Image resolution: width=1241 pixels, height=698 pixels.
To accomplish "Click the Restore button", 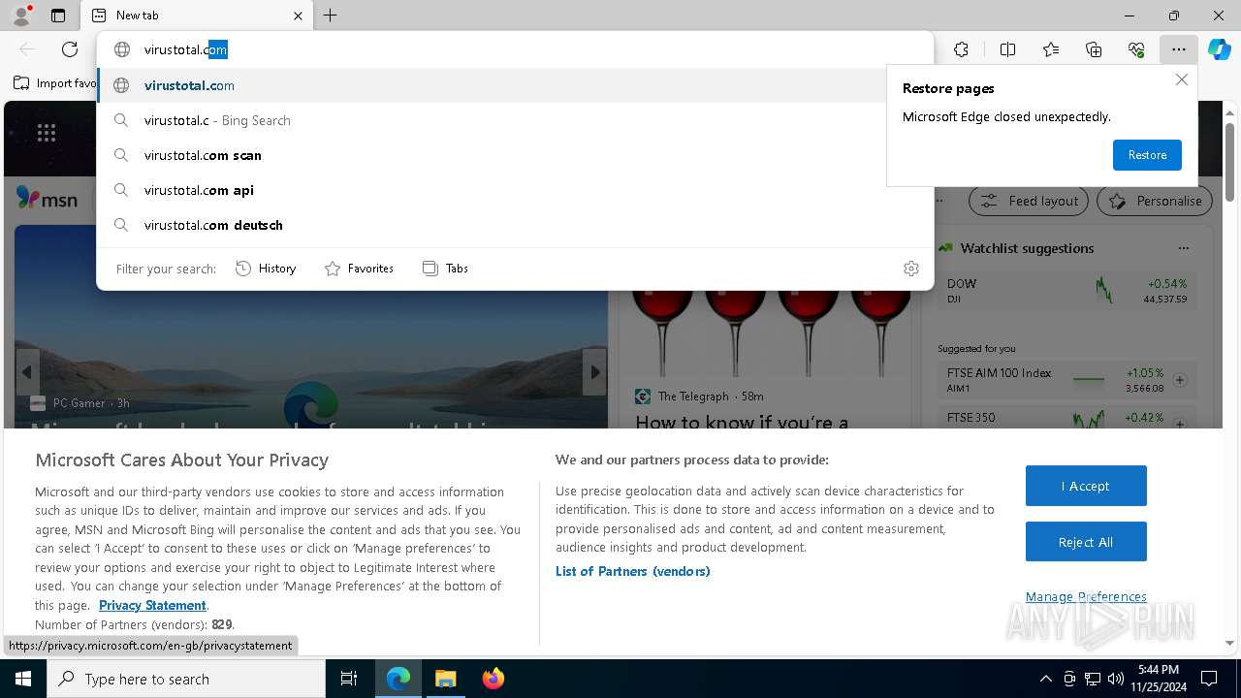I will (x=1147, y=155).
